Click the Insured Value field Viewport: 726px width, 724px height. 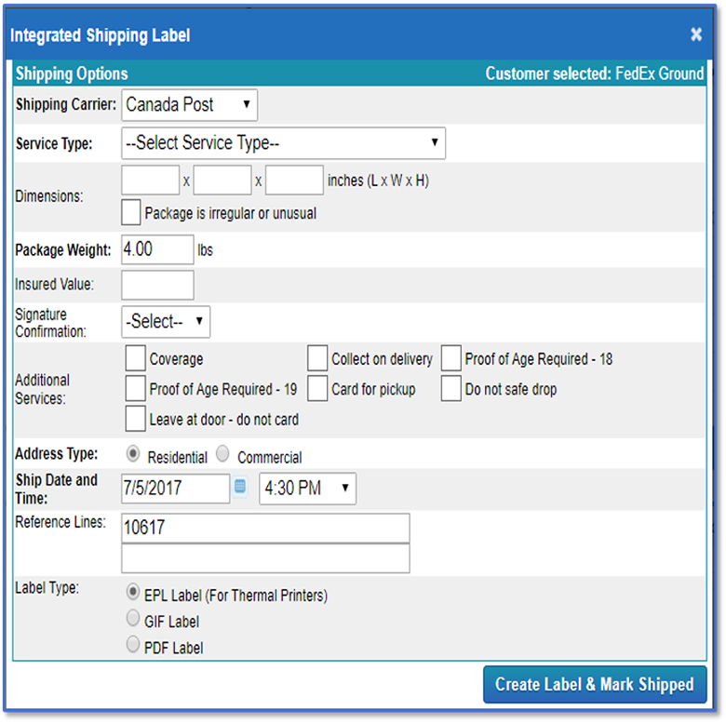point(157,285)
